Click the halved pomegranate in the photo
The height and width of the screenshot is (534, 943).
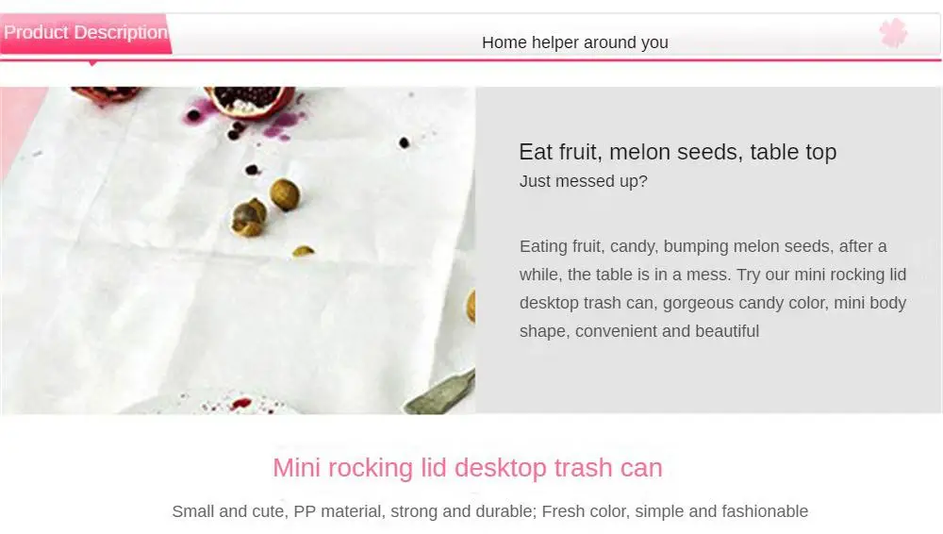pyautogui.click(x=250, y=100)
